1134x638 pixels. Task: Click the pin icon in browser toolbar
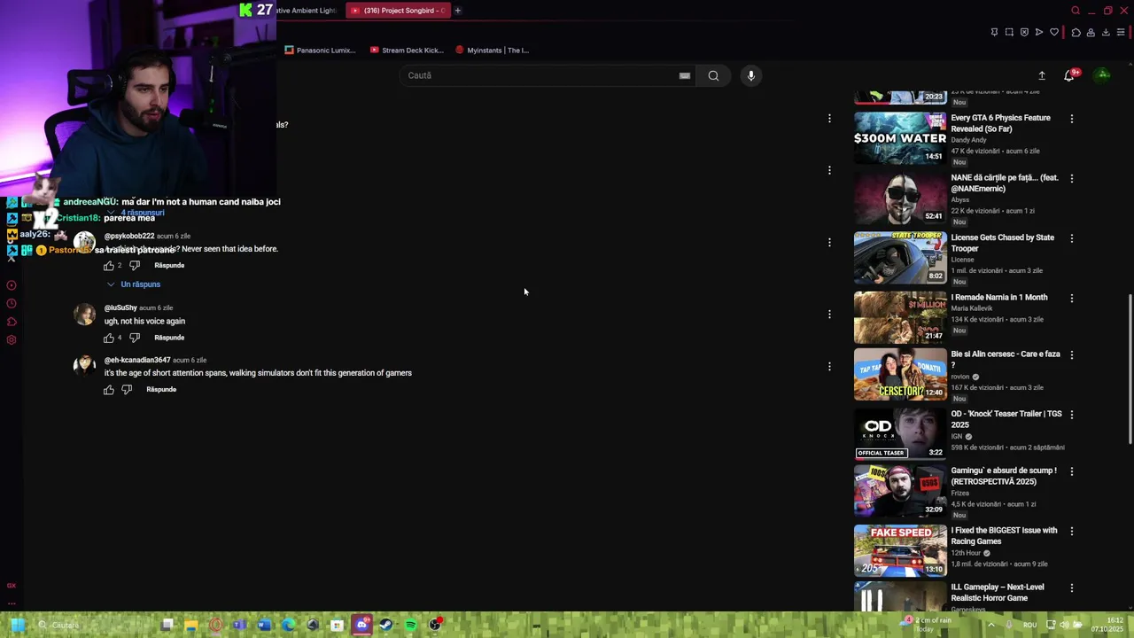coord(994,32)
